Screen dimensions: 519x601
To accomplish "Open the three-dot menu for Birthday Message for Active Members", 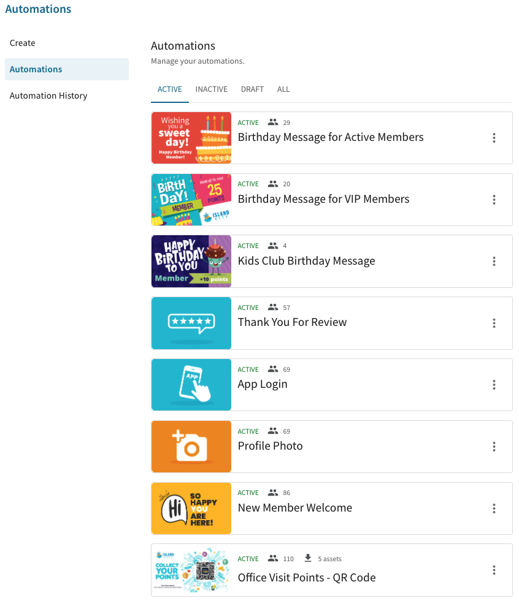I will click(494, 138).
